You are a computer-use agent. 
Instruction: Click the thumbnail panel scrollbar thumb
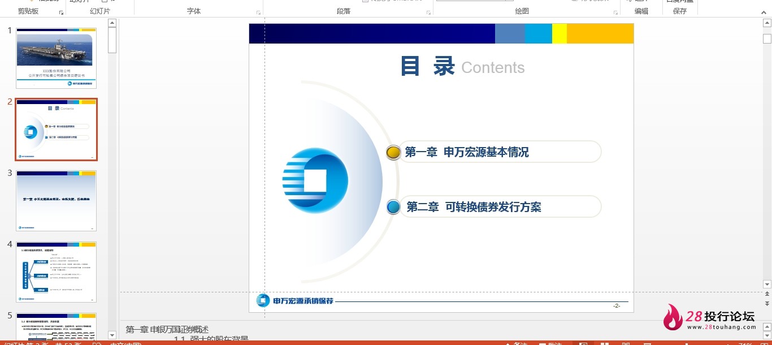coord(112,40)
